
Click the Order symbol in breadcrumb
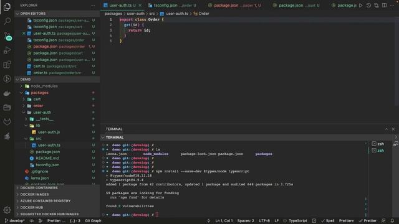201,14
